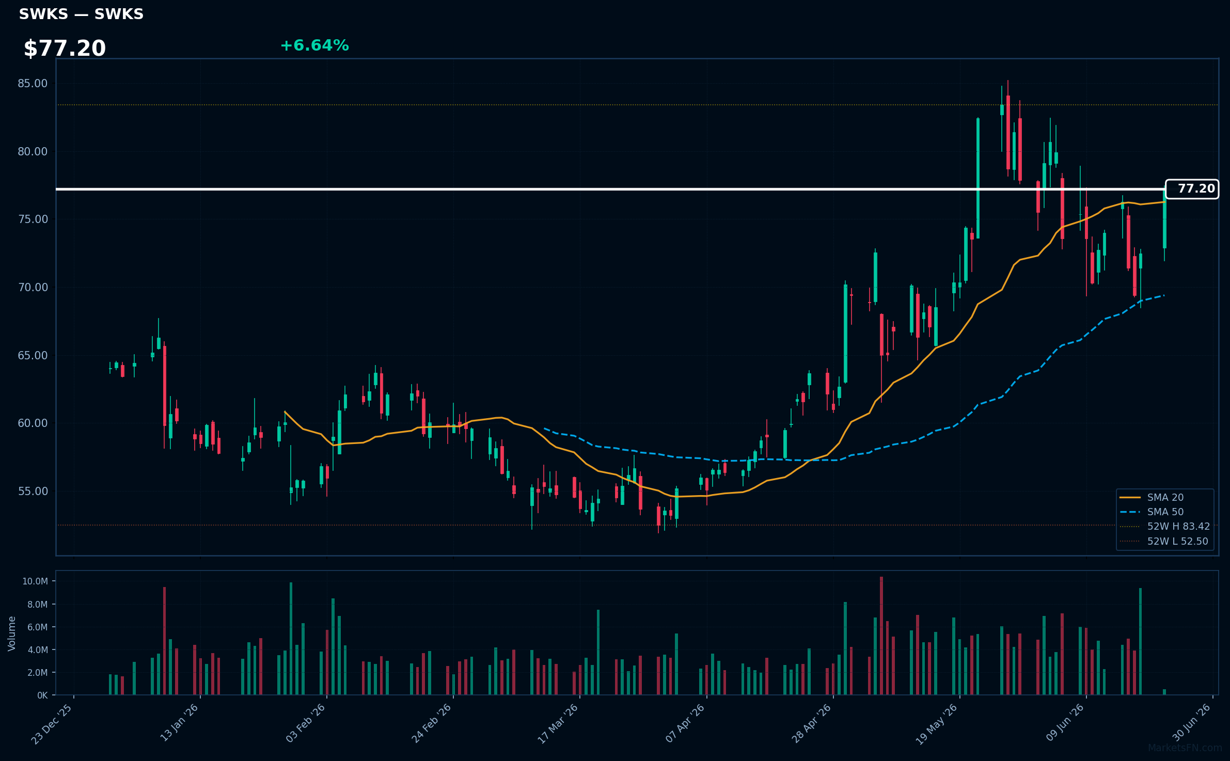This screenshot has height=761, width=1230.
Task: Select the "4.0M" volume axis label
Action: (x=38, y=649)
